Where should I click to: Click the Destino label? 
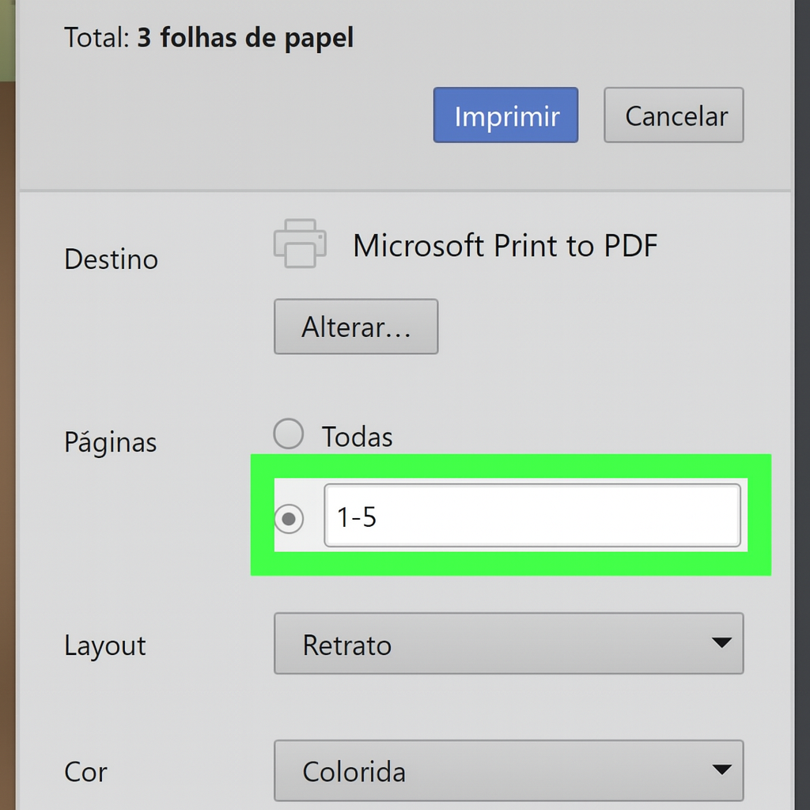(x=111, y=259)
